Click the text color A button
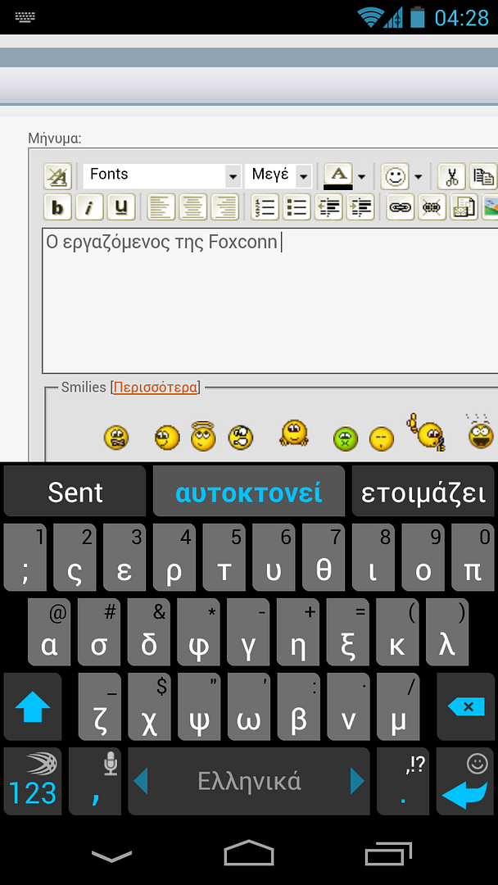 [337, 177]
